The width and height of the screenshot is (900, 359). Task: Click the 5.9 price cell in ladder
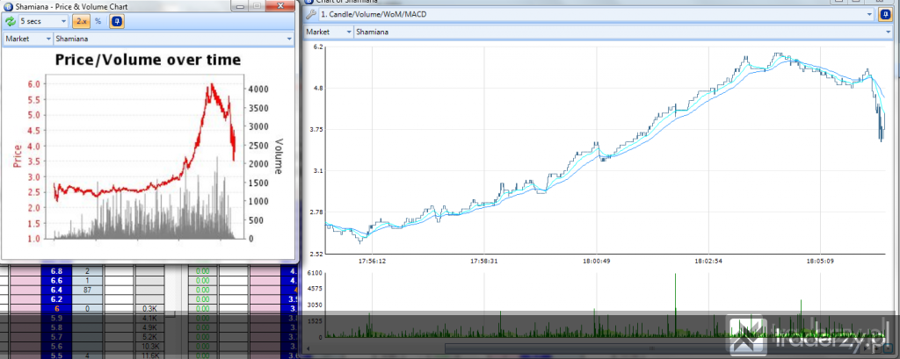(x=56, y=317)
